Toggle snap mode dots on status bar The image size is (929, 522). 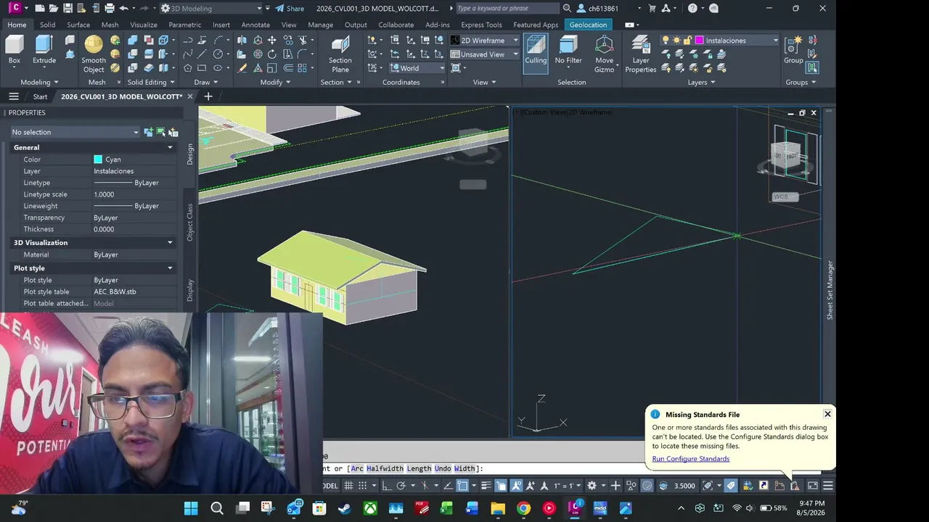click(364, 486)
